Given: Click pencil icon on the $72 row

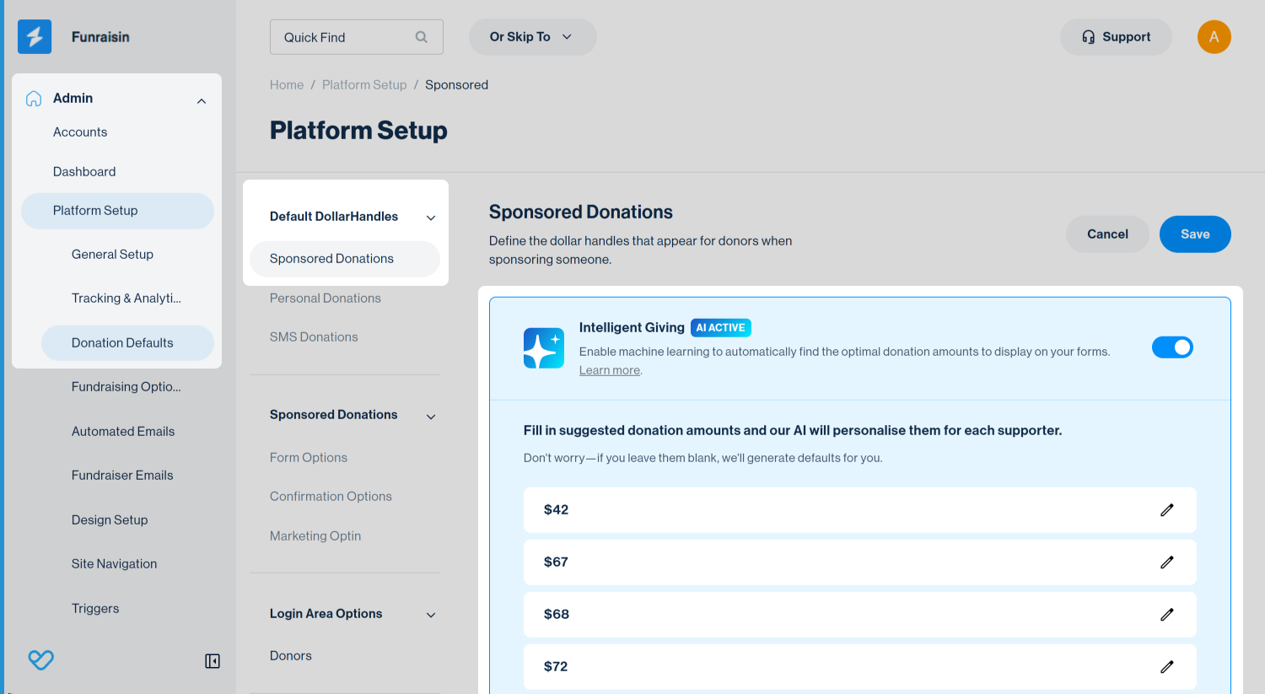Looking at the screenshot, I should click(1166, 667).
